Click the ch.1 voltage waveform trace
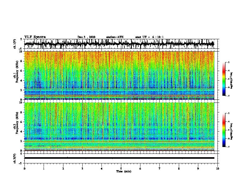The width and height of the screenshot is (245, 189). point(119,44)
